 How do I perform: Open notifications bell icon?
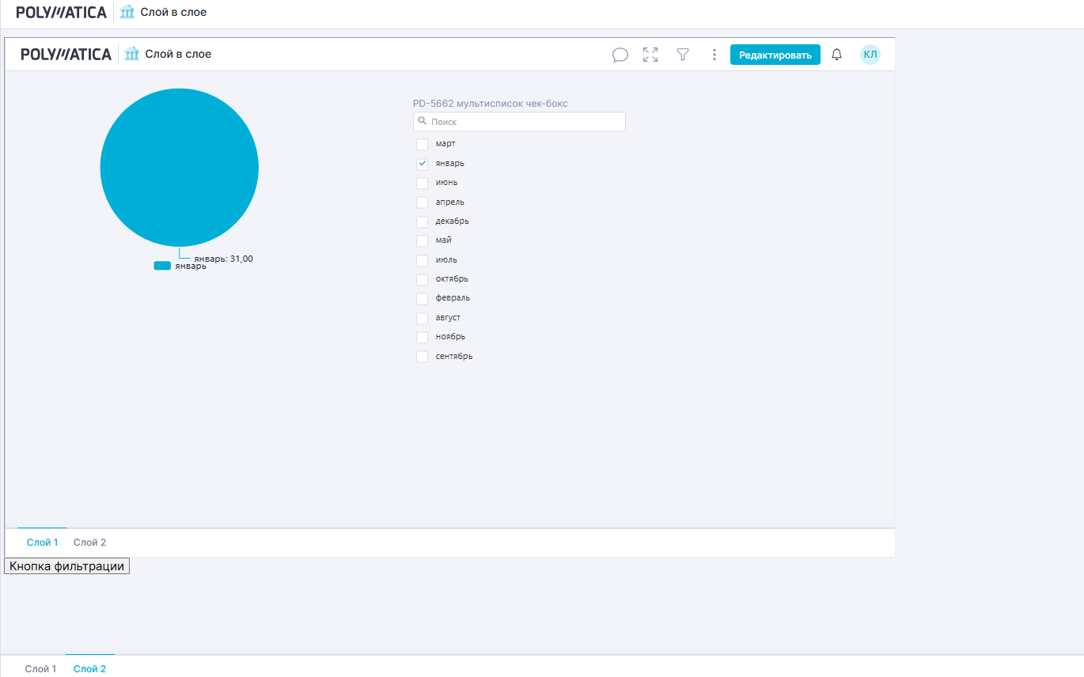(836, 55)
